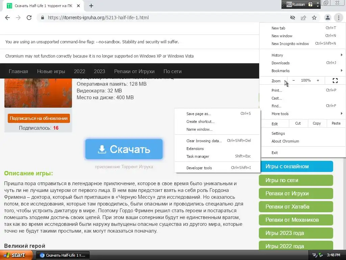This screenshot has width=346, height=260.
Task: Click the Репаки от Механиков sidebar button
Action: click(296, 220)
